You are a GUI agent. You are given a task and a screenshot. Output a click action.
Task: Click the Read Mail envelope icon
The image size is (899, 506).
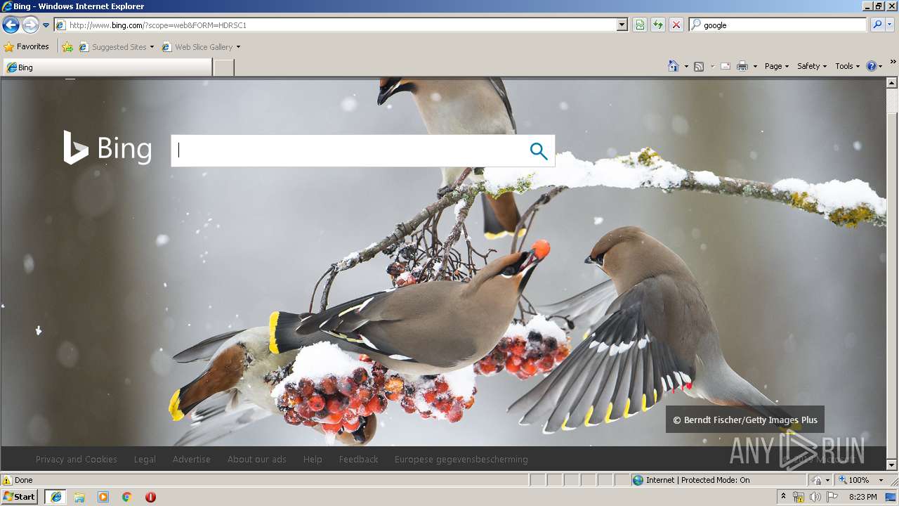[726, 66]
